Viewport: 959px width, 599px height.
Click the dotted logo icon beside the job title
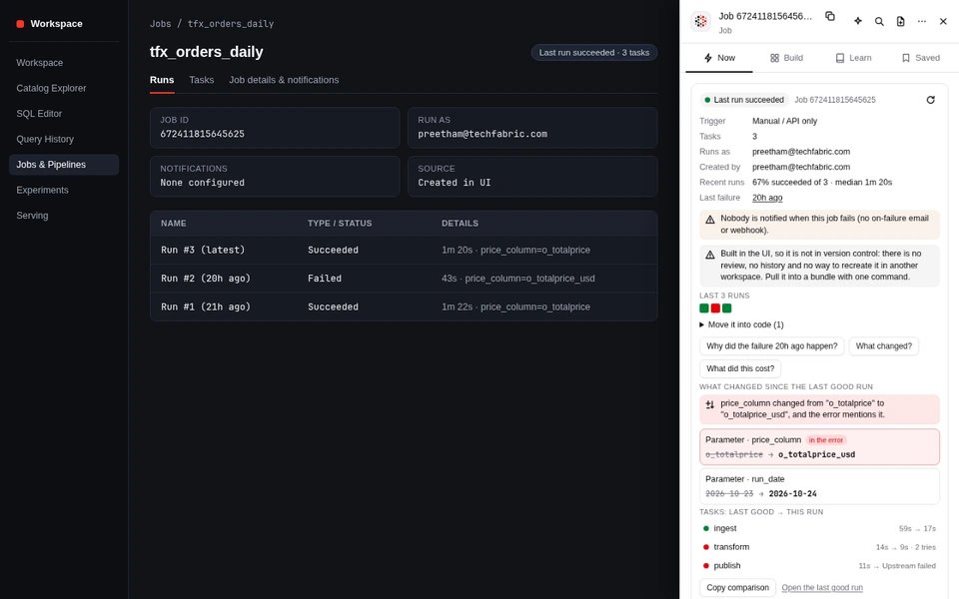point(701,21)
